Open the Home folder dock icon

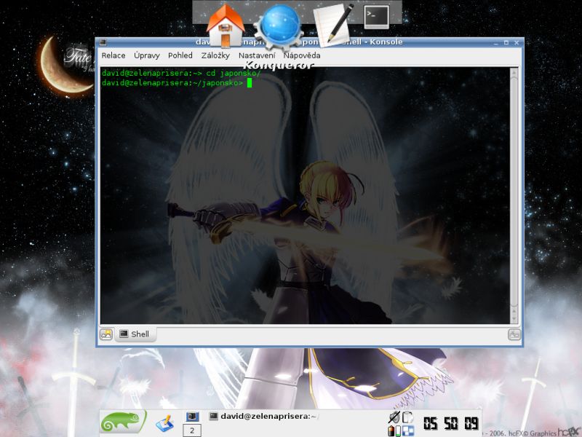(226, 25)
